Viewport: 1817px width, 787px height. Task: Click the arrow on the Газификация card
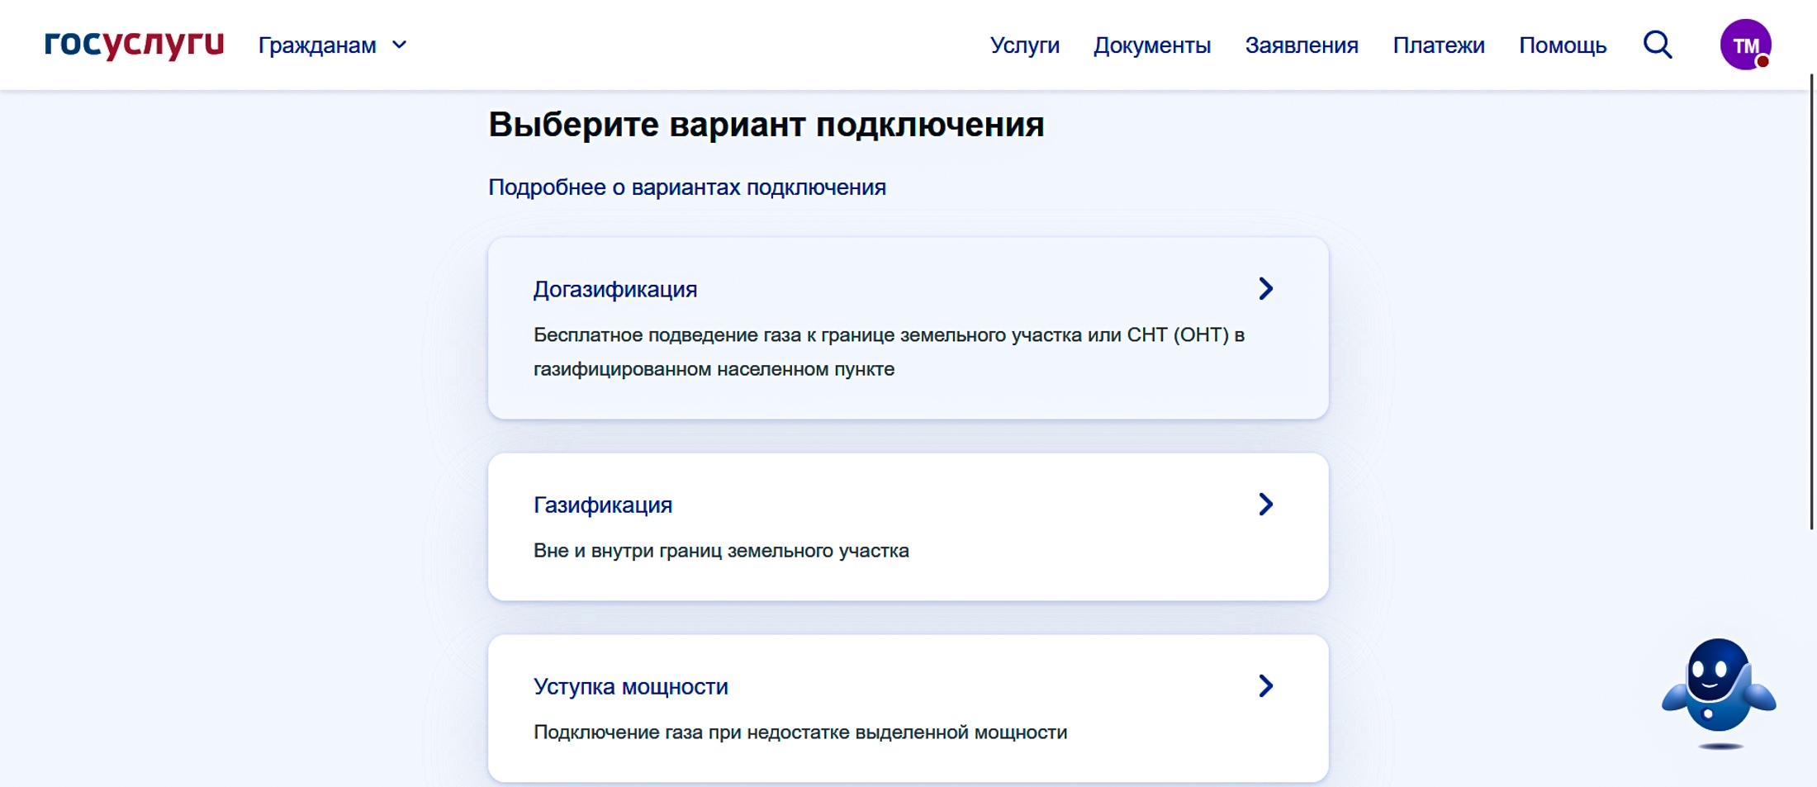[1265, 504]
